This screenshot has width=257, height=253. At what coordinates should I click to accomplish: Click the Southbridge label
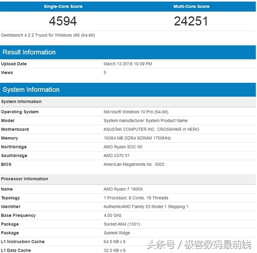14,156
